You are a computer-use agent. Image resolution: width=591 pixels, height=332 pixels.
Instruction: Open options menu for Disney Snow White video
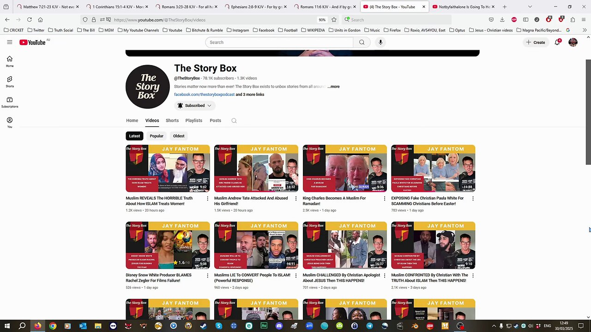pos(207,275)
